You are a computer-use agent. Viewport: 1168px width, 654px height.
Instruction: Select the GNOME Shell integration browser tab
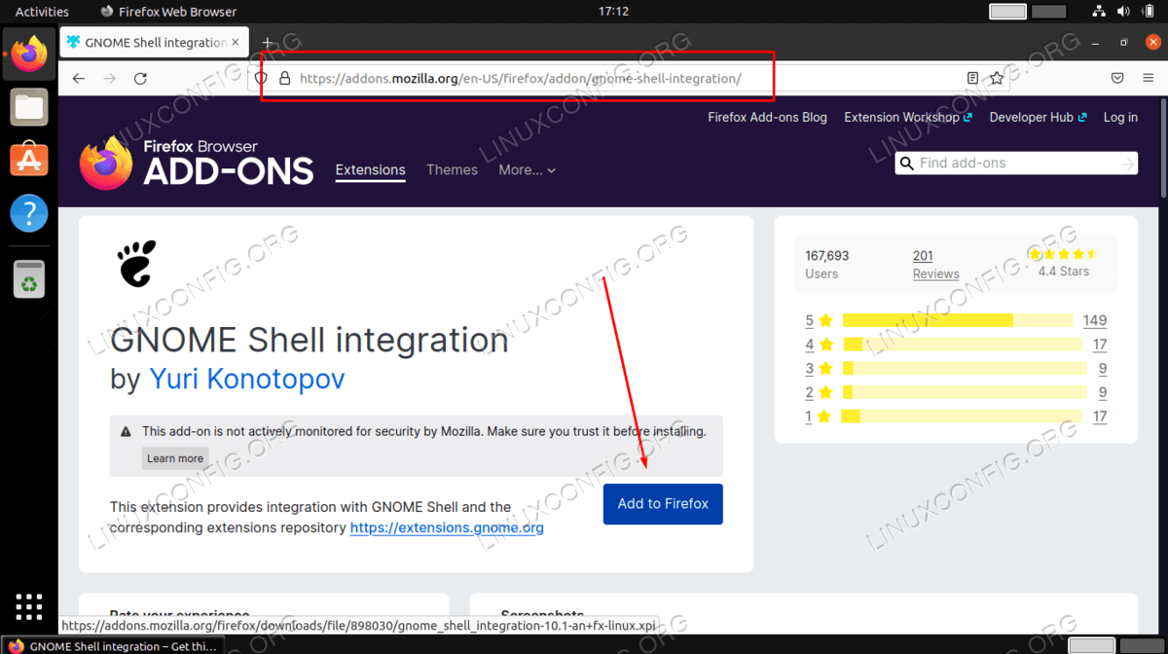155,43
